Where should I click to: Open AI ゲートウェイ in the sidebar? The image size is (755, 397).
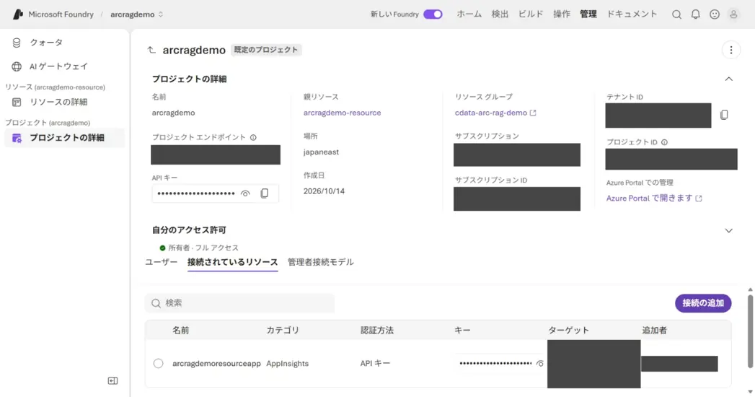click(64, 66)
